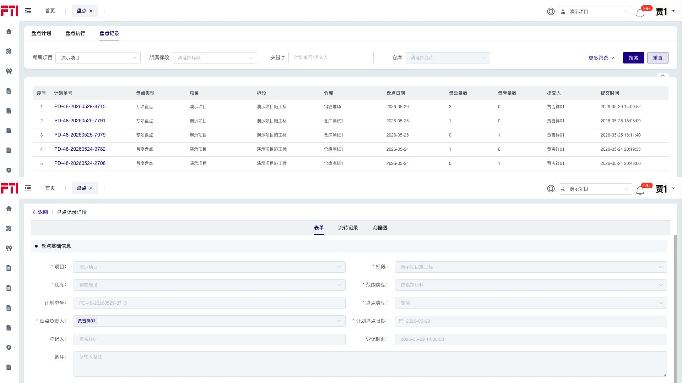Click the home icon in the 盘点记录 list view sidebar
Screen dimensions: 682x383
[x=9, y=31]
